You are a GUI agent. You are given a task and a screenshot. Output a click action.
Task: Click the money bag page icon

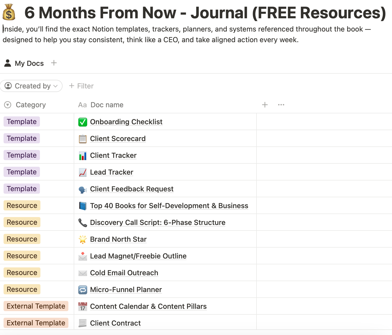coord(9,12)
